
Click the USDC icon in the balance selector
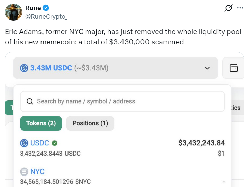24,68
